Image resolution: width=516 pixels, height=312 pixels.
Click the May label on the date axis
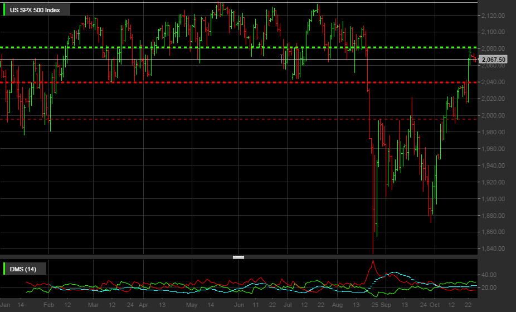click(192, 306)
